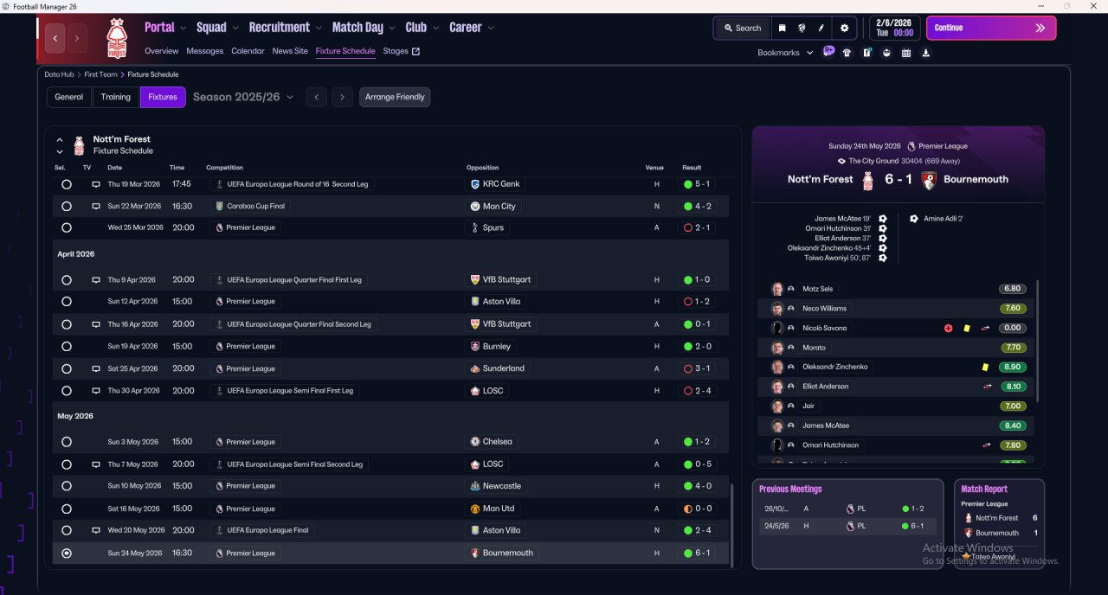This screenshot has width=1108, height=595.
Task: Click the Search button
Action: [743, 28]
